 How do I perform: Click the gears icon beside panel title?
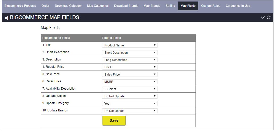pyautogui.click(x=7, y=18)
